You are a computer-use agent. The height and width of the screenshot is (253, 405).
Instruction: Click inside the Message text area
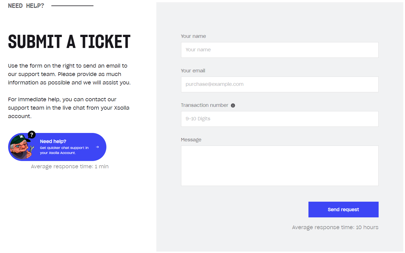point(280,165)
